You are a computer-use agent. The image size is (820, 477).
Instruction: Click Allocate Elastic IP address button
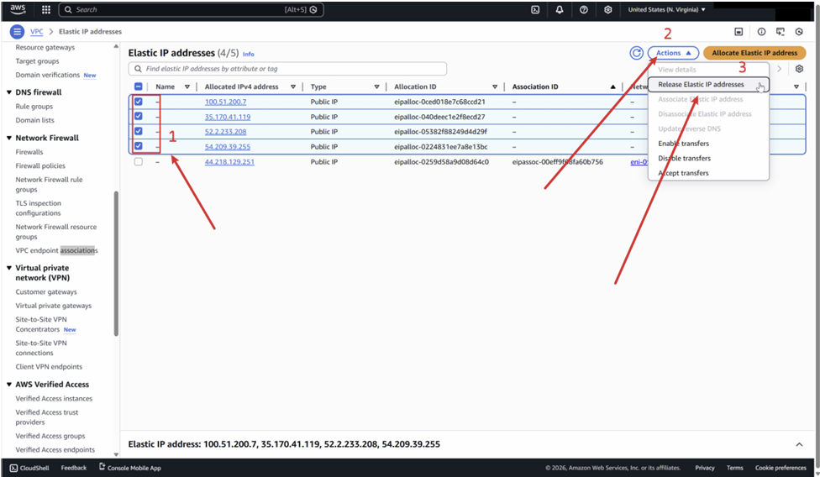754,53
